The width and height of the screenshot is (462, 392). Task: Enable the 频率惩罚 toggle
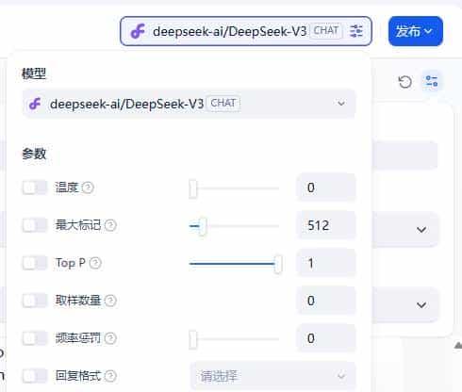click(x=35, y=338)
